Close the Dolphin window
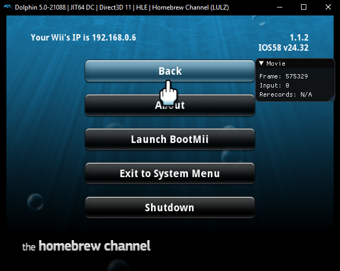This screenshot has height=271, width=340. click(x=328, y=7)
